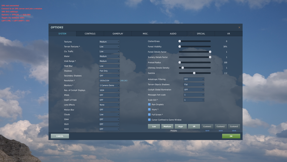287x162 pixels.
Task: Apply the Medium preset
Action: point(167,126)
